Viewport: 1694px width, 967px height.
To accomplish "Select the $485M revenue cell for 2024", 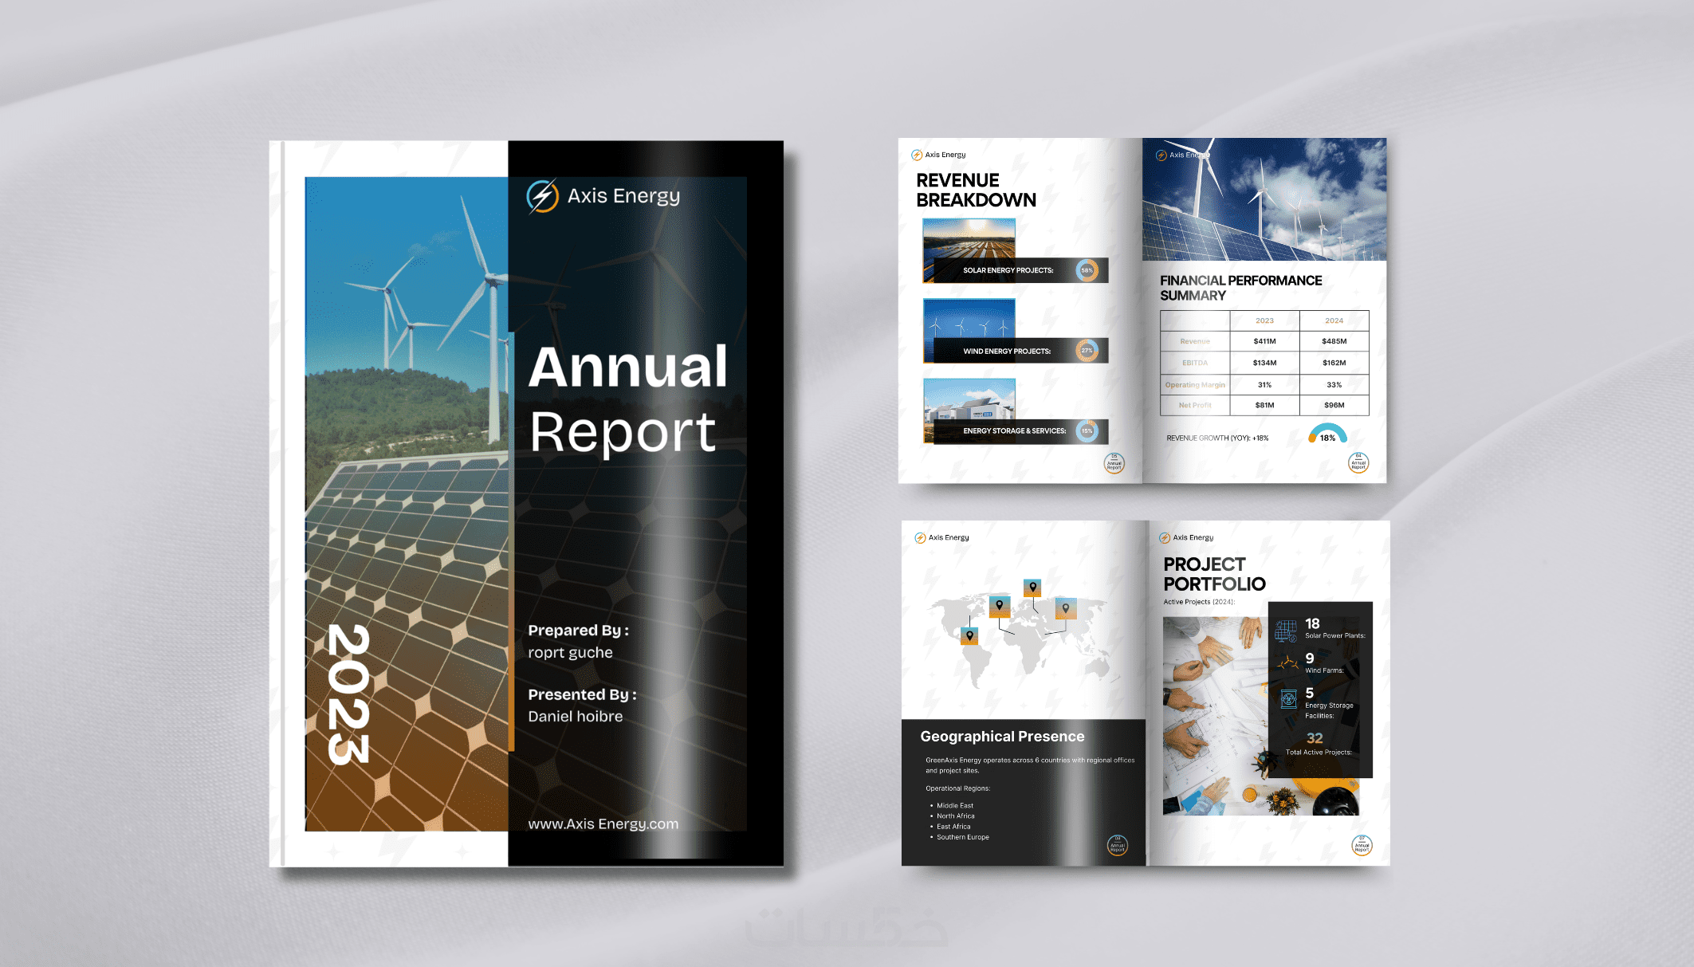I will point(1334,341).
